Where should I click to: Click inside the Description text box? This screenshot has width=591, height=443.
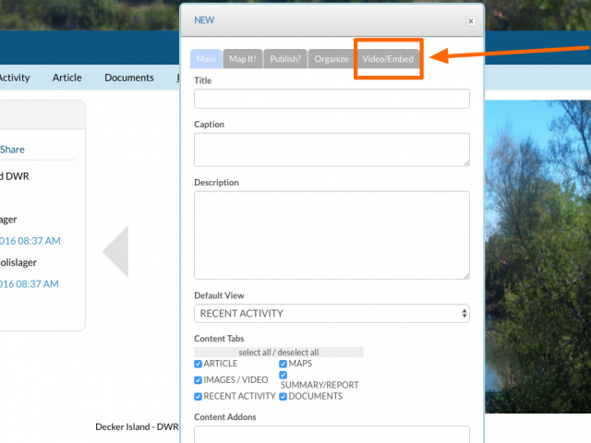332,234
